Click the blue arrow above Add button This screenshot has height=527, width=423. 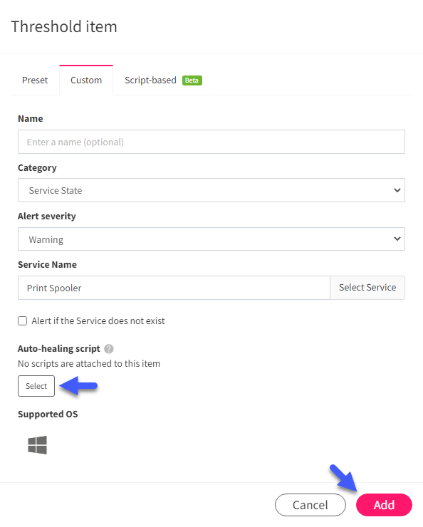point(343,478)
